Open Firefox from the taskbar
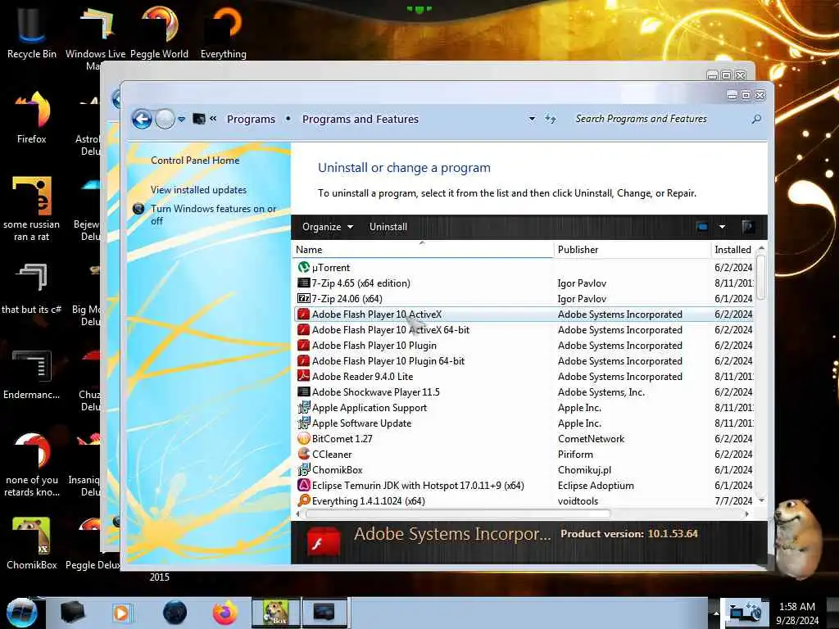 (x=225, y=613)
